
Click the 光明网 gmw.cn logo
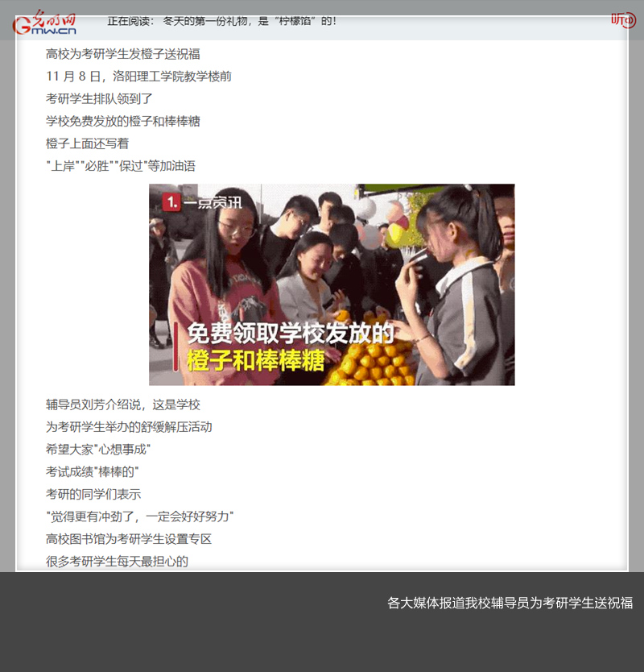pos(45,23)
